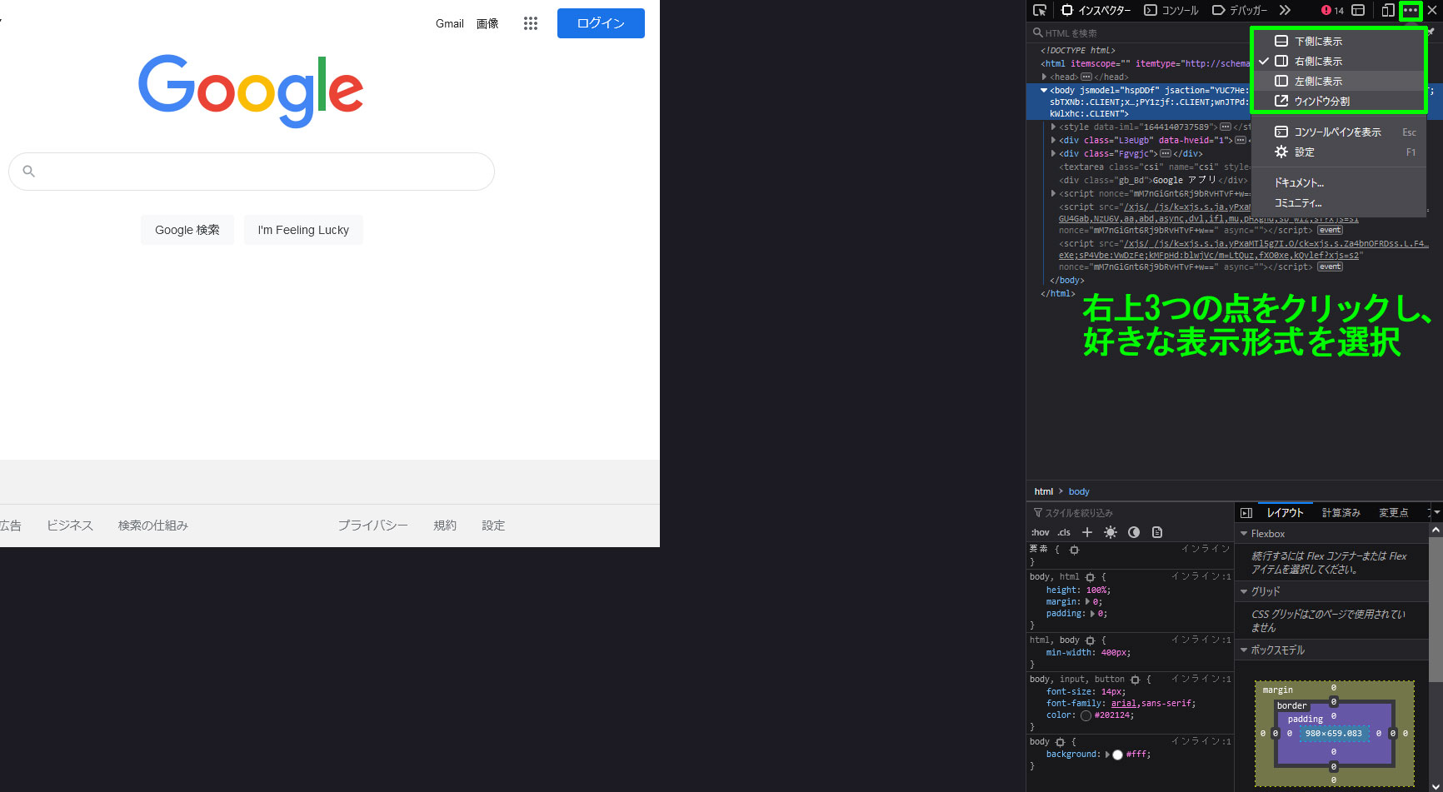The image size is (1443, 792).
Task: Expand the head element node
Action: point(1044,77)
